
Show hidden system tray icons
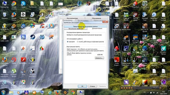pyautogui.click(x=148, y=93)
